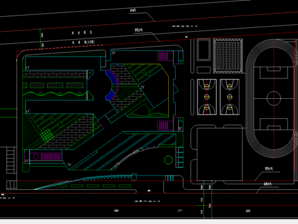Select the lower magenta hatched block beside 5F
Image resolution: width=298 pixels, height=224 pixels.
(x=163, y=126)
